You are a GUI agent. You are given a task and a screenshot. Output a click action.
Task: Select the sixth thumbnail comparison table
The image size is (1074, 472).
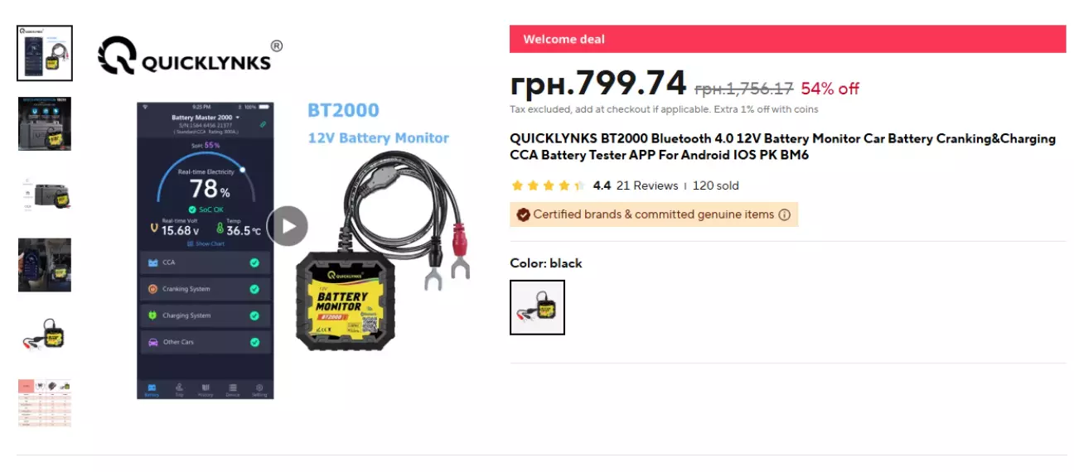point(45,404)
